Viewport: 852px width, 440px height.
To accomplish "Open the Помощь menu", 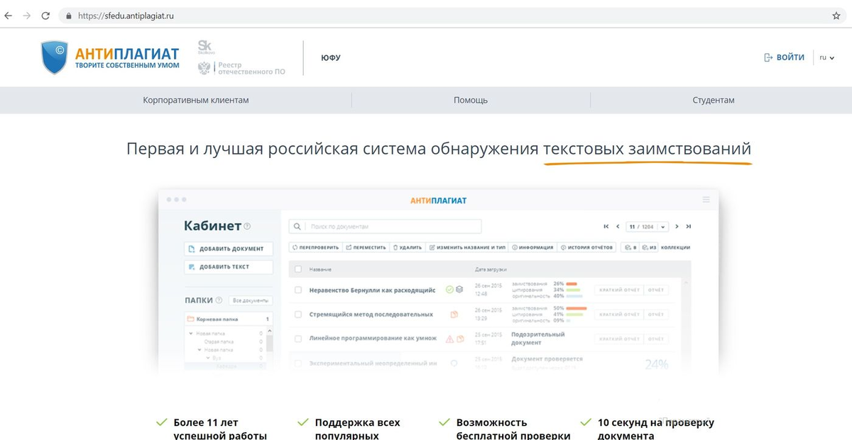I will pos(471,100).
